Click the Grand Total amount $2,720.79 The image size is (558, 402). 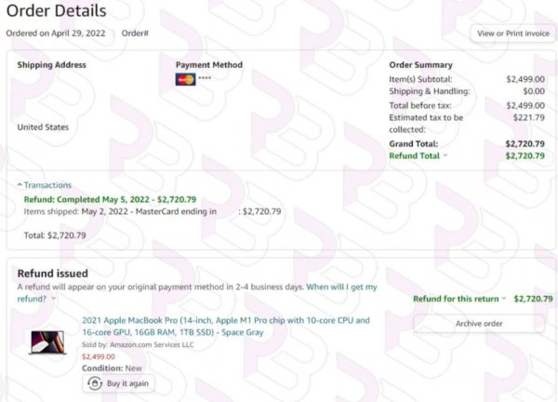coord(525,144)
